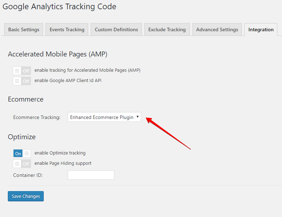Viewport: 282px width, 217px height.
Task: Click the 'enable Google AMP Client Id API' text
Action: click(68, 81)
